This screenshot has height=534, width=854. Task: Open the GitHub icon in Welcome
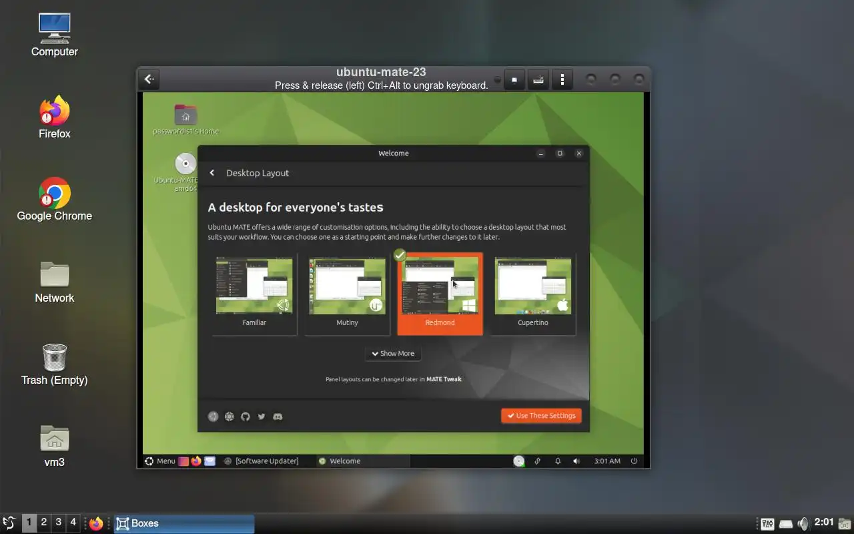[x=245, y=417]
